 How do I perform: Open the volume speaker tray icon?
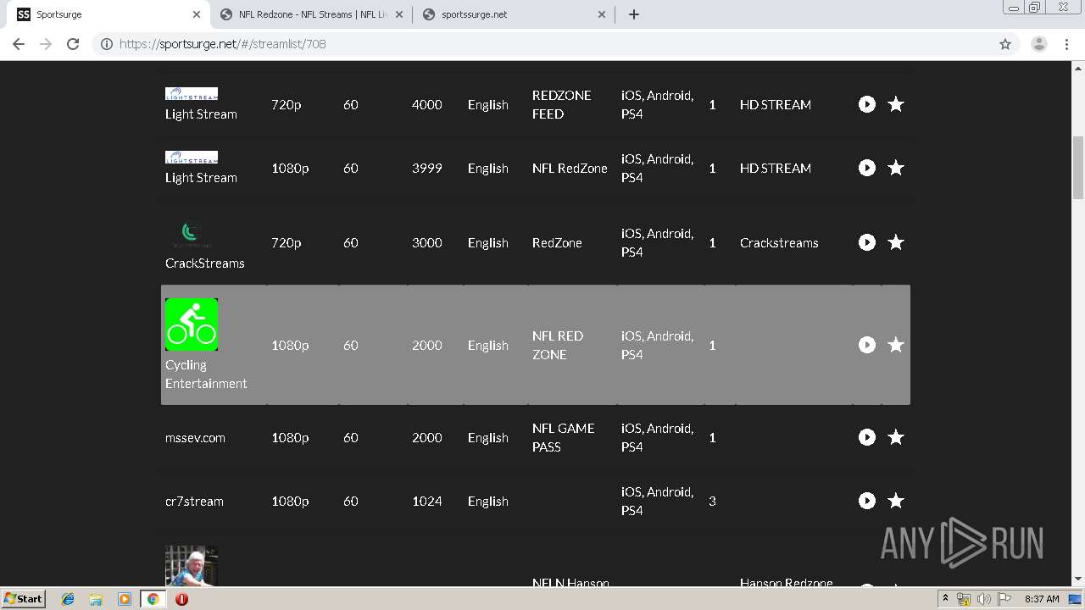(983, 599)
